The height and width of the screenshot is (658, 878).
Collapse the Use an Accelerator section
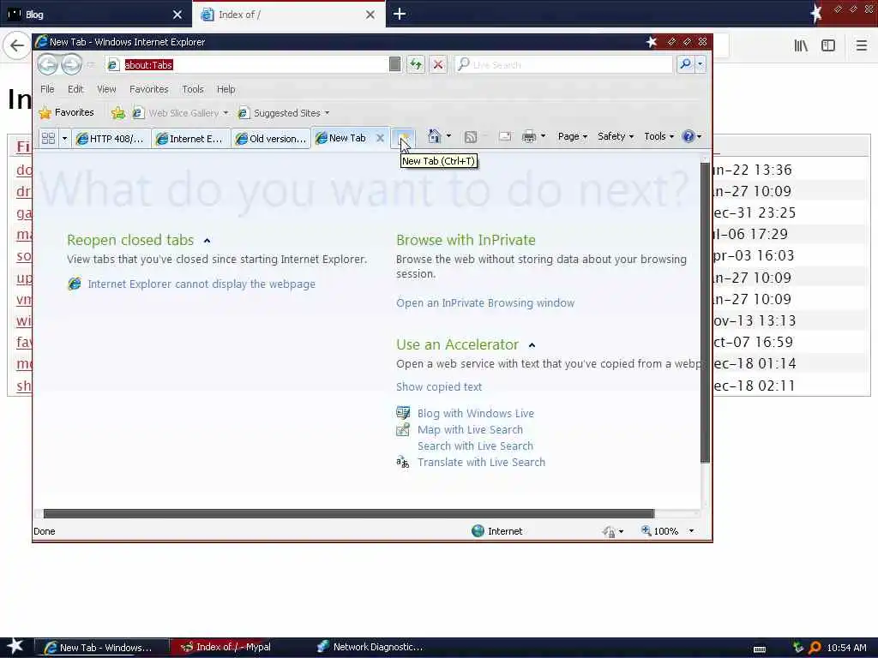(x=532, y=345)
